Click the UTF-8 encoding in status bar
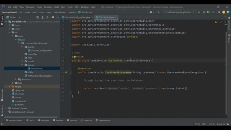Viewport: 231px width, 130px height. click(x=212, y=124)
